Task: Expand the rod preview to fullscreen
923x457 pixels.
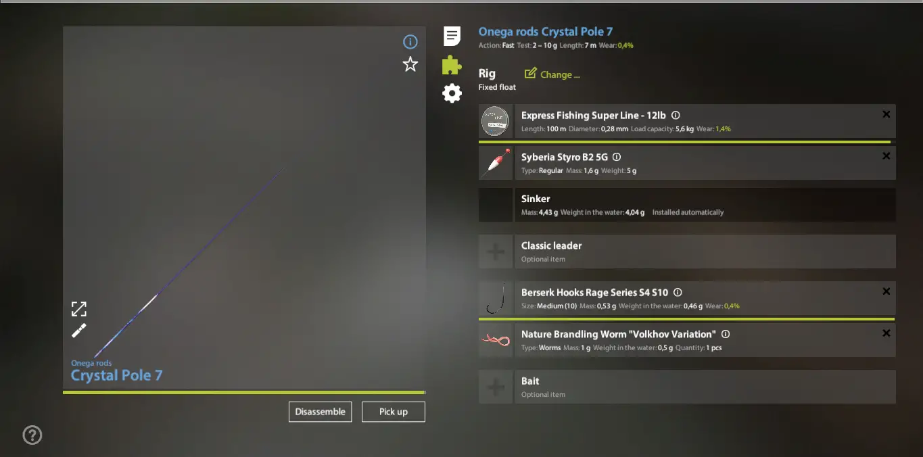Action: pos(79,310)
